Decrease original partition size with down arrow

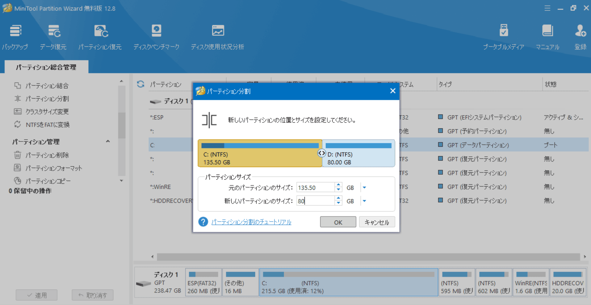coord(338,190)
